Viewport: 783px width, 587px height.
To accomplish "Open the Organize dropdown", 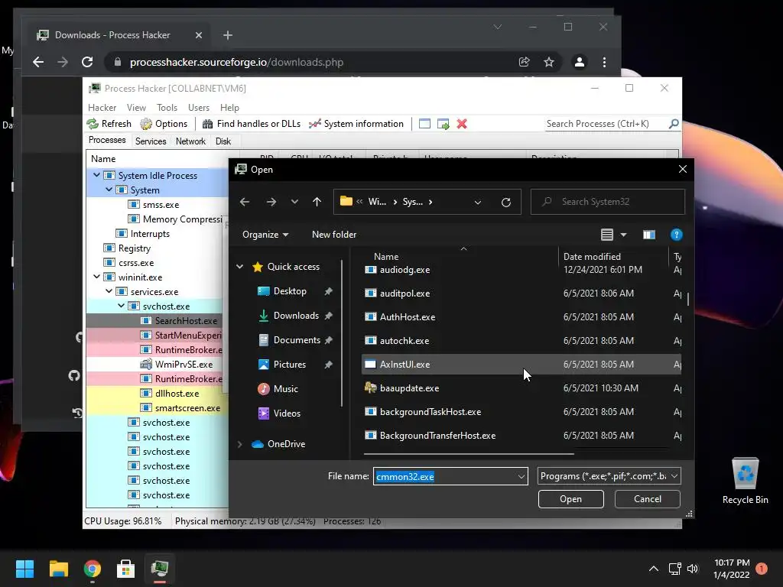I will (265, 235).
